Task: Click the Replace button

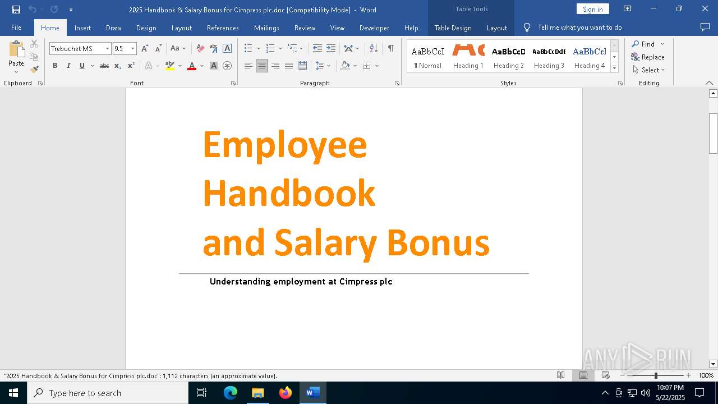Action: coord(648,57)
